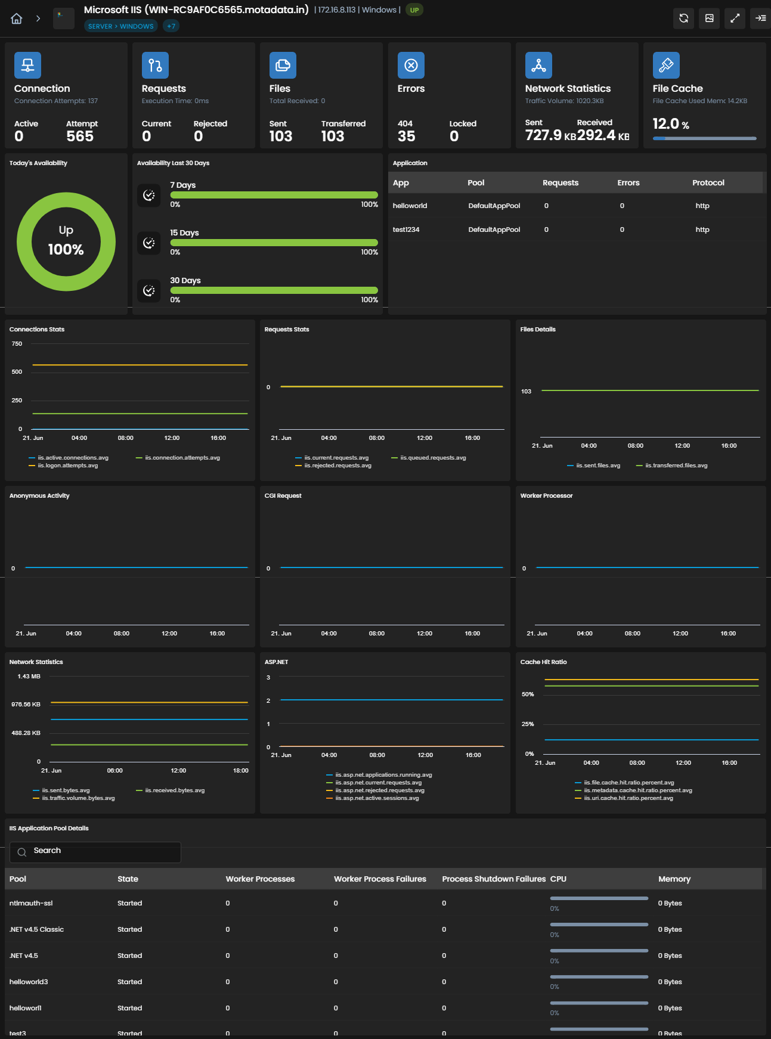Image resolution: width=771 pixels, height=1039 pixels.
Task: Click the File Cache usage progress bar
Action: [x=704, y=138]
